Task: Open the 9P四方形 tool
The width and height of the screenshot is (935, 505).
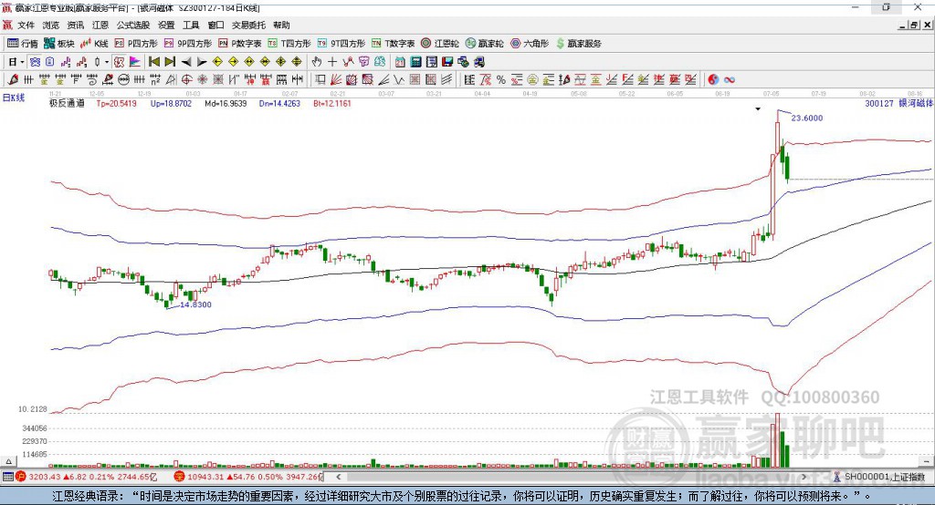Action: tap(188, 44)
